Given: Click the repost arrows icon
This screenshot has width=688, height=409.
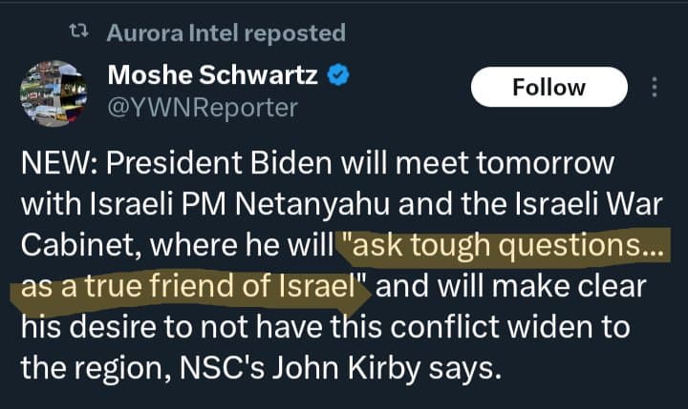Looking at the screenshot, I should [x=79, y=33].
